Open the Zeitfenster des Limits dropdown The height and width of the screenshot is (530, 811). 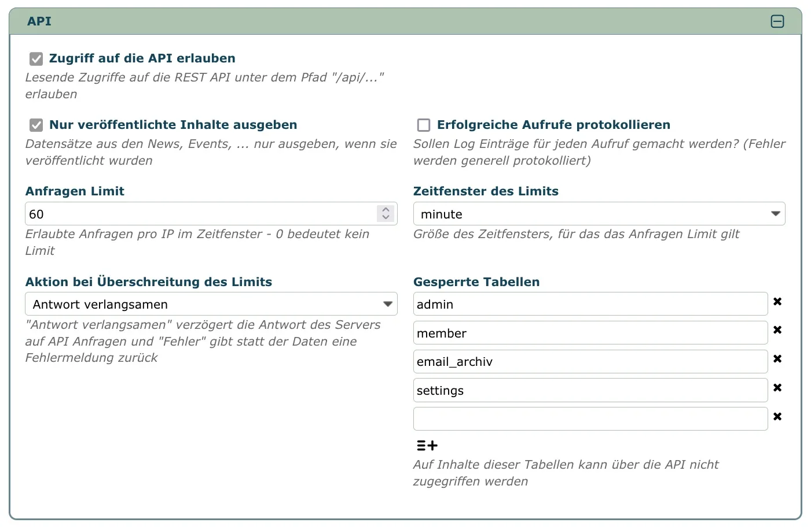point(599,214)
